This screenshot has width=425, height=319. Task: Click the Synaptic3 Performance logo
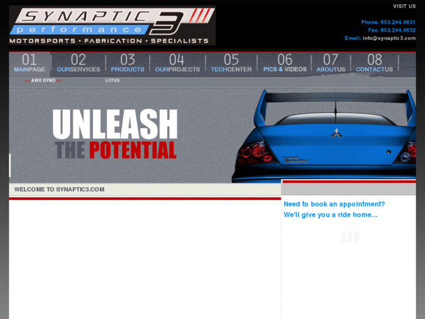[x=112, y=25]
